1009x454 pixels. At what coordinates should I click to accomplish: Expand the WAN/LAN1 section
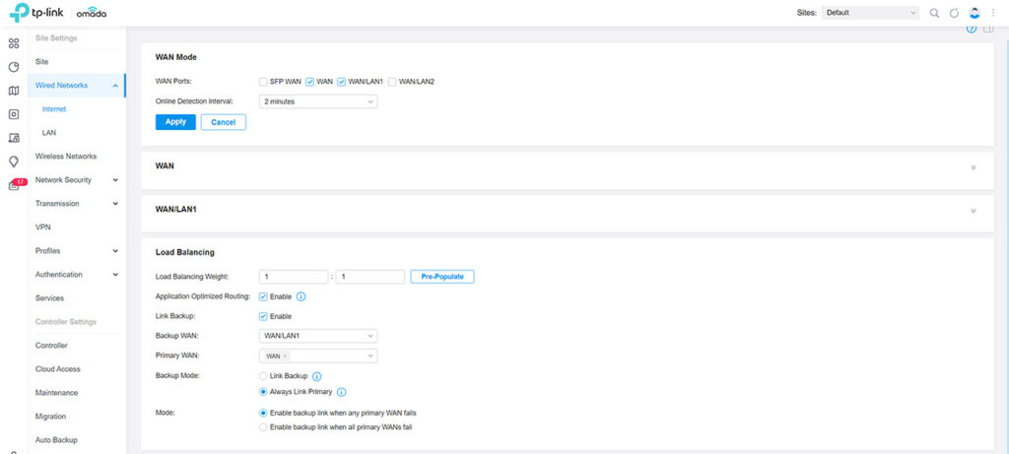973,211
